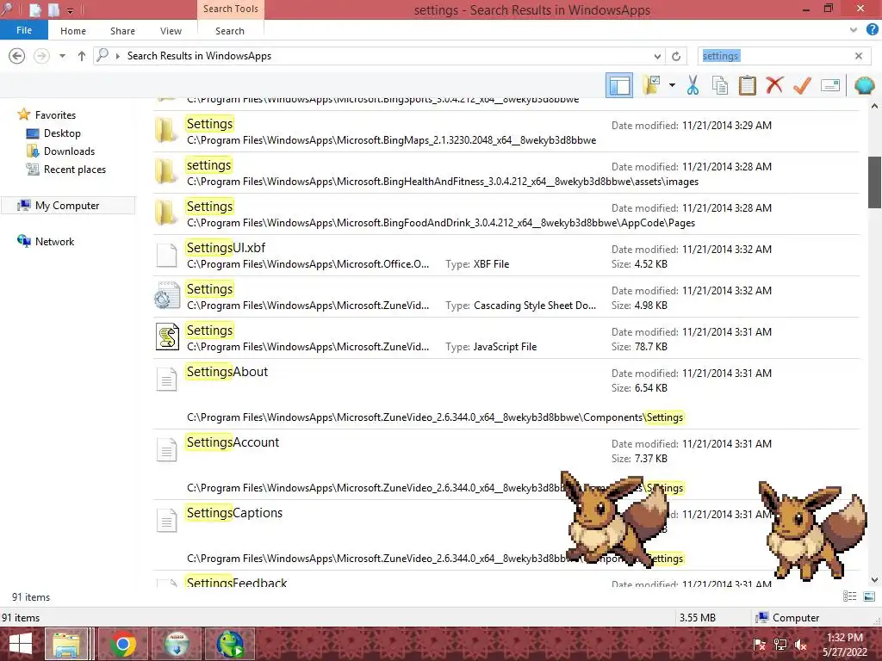Click the Forward navigation arrow
Screen dimensions: 882x661
(x=41, y=56)
